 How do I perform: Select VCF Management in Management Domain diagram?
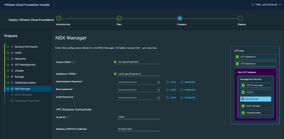[x=256, y=85]
